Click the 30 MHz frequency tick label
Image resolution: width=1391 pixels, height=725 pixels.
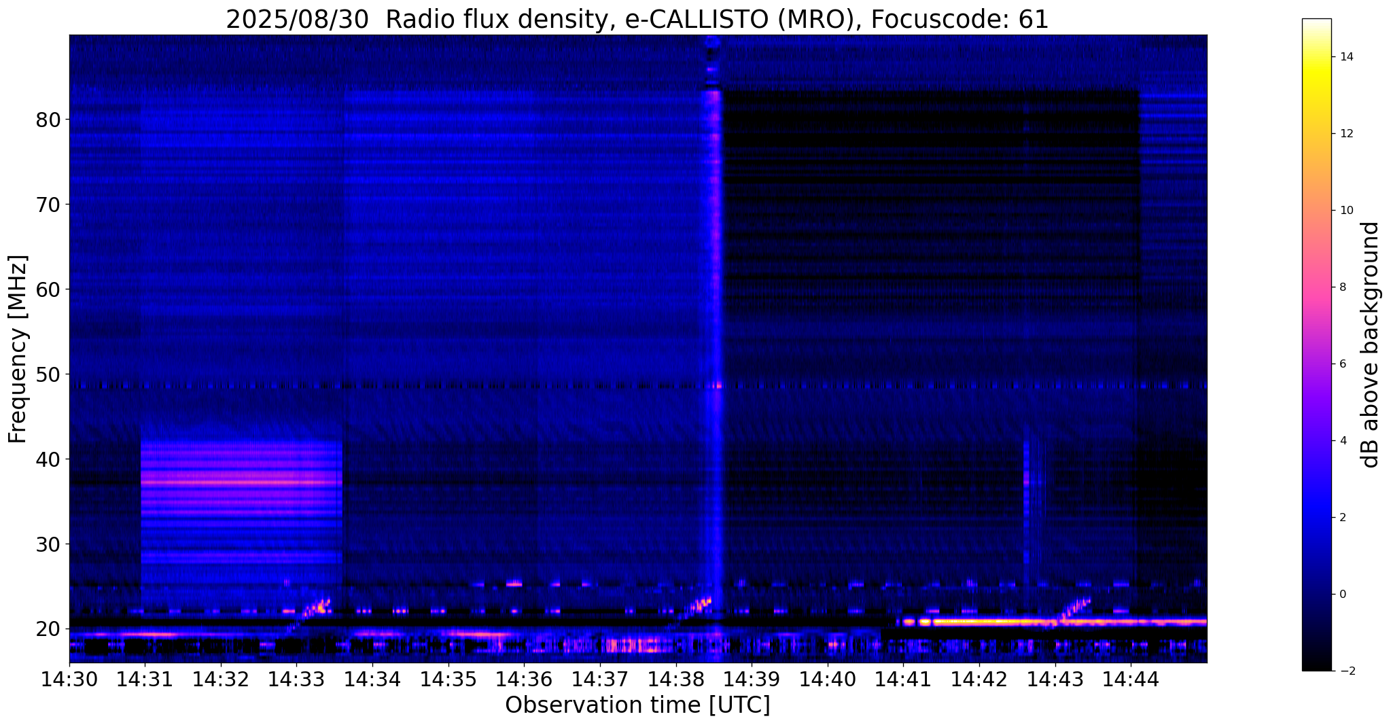pos(49,544)
